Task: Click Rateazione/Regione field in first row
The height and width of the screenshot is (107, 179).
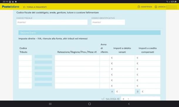Action: (77, 58)
